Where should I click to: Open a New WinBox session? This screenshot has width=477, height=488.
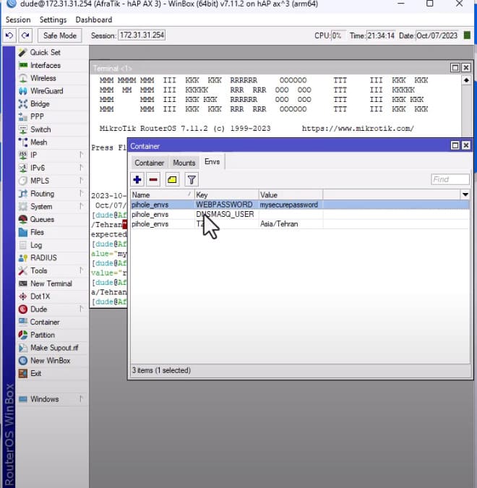tap(50, 361)
